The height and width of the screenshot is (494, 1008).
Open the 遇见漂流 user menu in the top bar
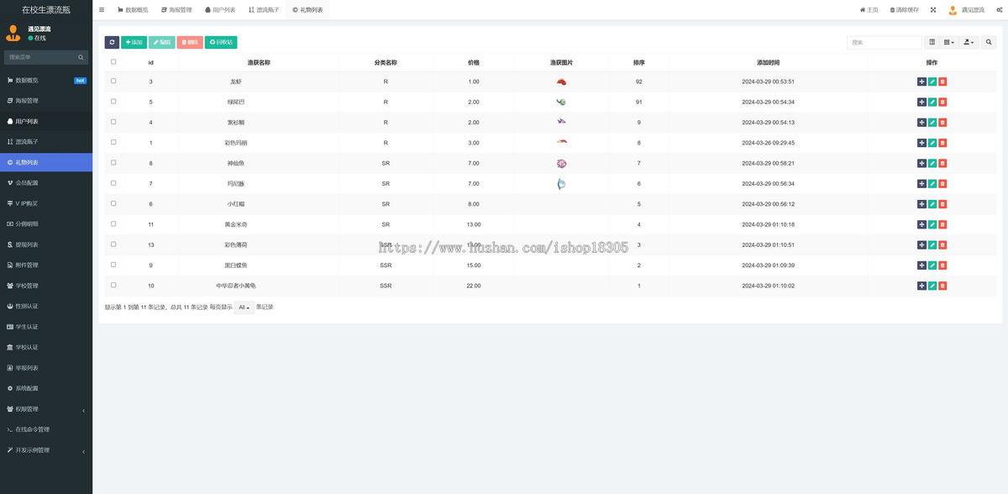coord(966,10)
